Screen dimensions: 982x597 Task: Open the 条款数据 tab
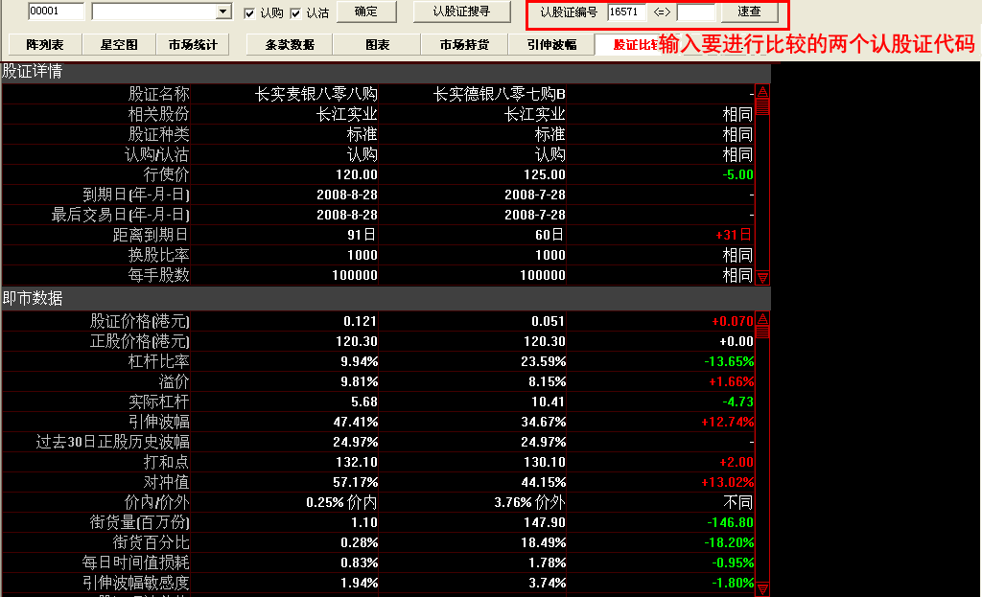coord(290,44)
